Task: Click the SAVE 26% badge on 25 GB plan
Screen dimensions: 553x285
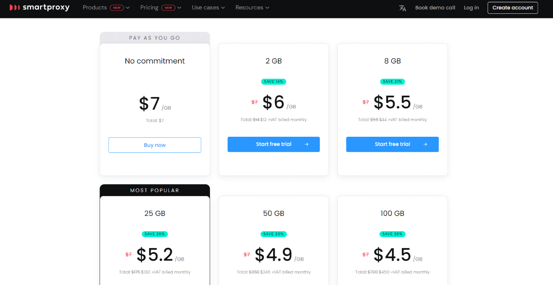Action: tap(154, 234)
